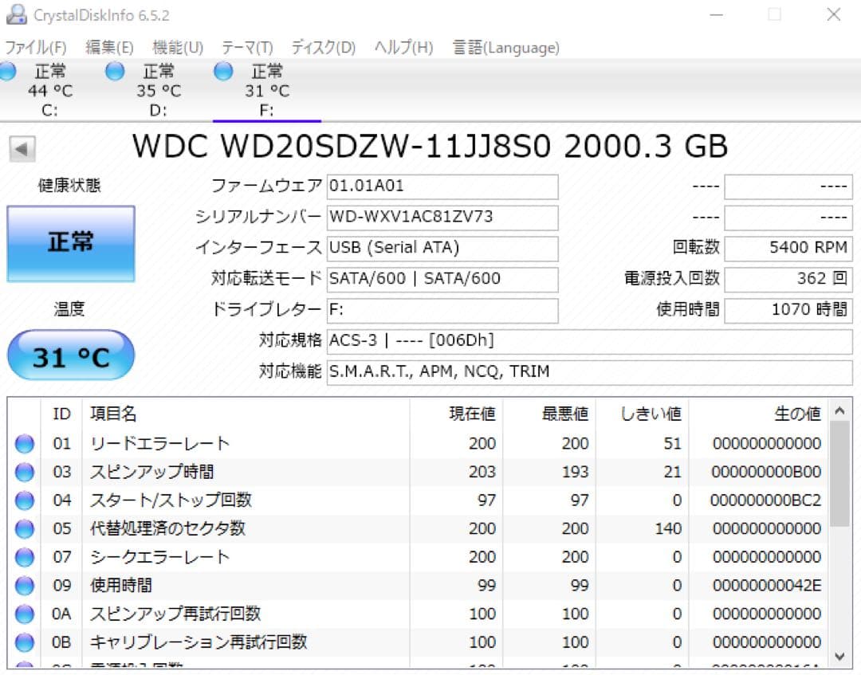Click the 31 °C temperature badge
Screen dimensions: 861x675
click(x=70, y=355)
